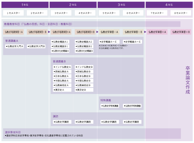The height and width of the screenshot is (143, 194).
Task: Select the 1セメスター box
Action: pos(13,13)
